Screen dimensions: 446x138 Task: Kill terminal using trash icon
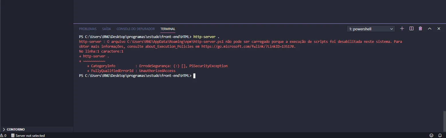pyautogui.click(x=420, y=29)
